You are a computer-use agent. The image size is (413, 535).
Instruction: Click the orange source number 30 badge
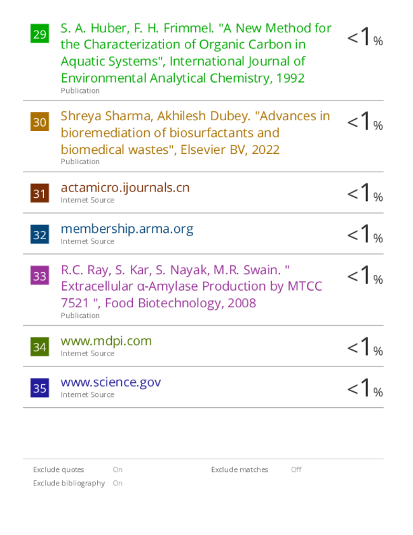click(x=39, y=122)
